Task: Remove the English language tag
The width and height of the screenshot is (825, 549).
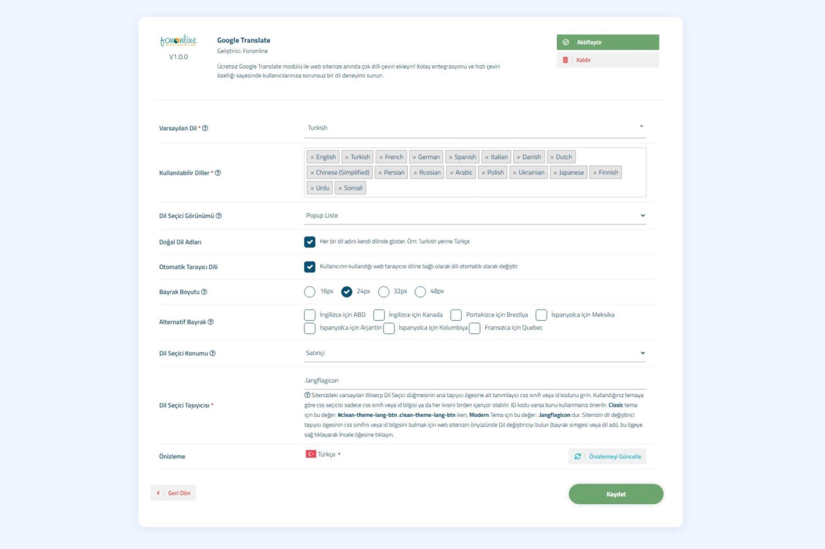Action: [x=312, y=158]
